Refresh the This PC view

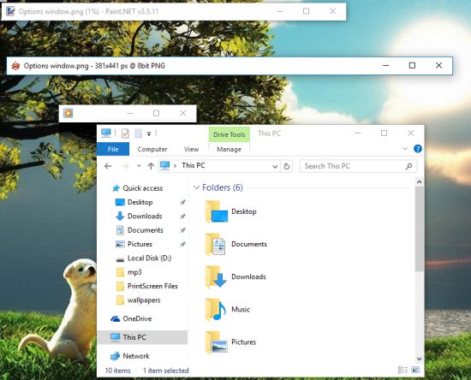287,166
